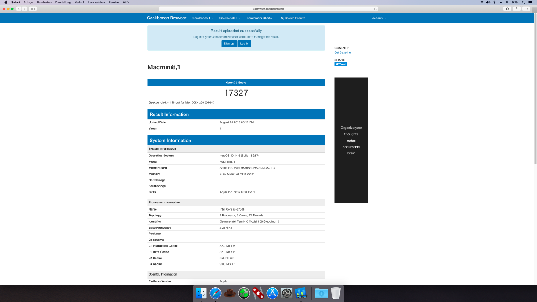Go forward with Safari's forward arrow
This screenshot has height=302, width=537.
click(24, 8)
